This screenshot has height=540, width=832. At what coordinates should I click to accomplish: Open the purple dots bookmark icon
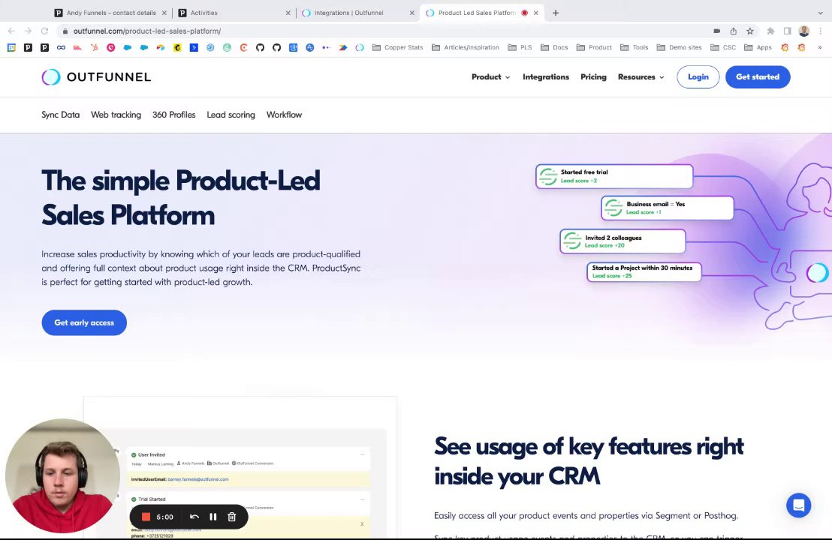point(327,47)
